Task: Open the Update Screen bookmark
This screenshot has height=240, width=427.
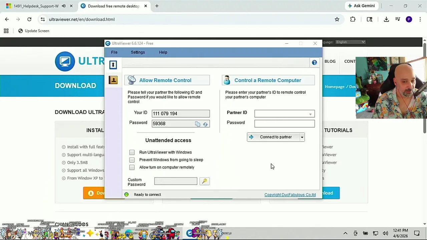Action: (x=34, y=31)
